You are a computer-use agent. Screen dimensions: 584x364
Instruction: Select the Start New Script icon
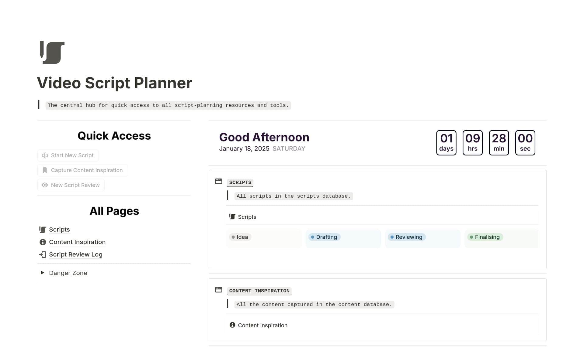pyautogui.click(x=45, y=155)
